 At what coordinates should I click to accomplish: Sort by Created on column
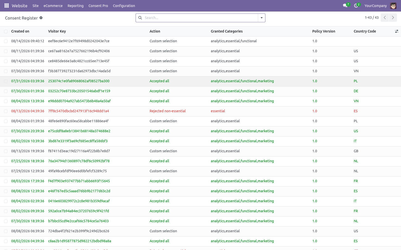tap(20, 31)
